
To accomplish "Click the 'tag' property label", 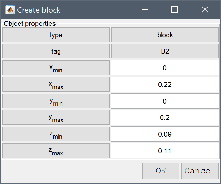I will [56, 51].
